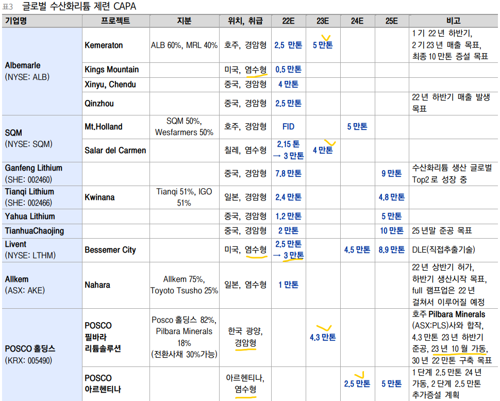
Task: Click the 2.5 만톤 24E value for POSCO 아르헨티나
Action: click(x=357, y=384)
